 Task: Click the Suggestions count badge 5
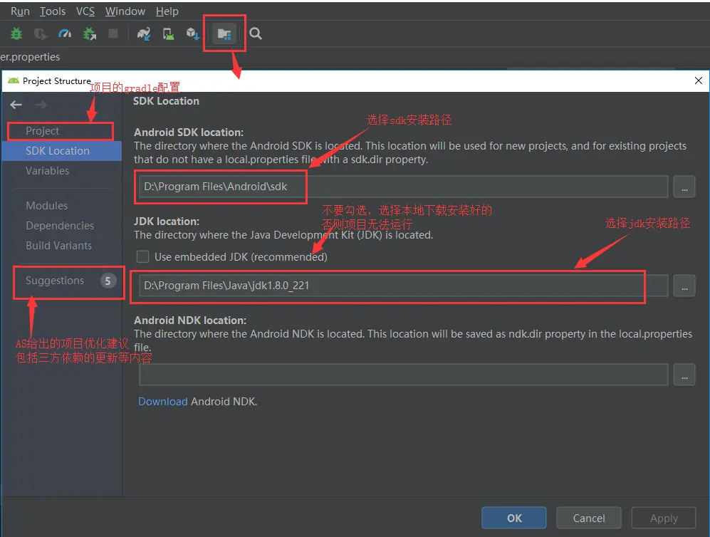pos(108,281)
